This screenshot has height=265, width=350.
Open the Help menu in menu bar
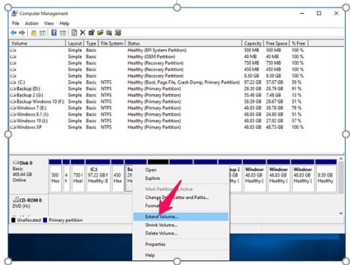click(64, 23)
